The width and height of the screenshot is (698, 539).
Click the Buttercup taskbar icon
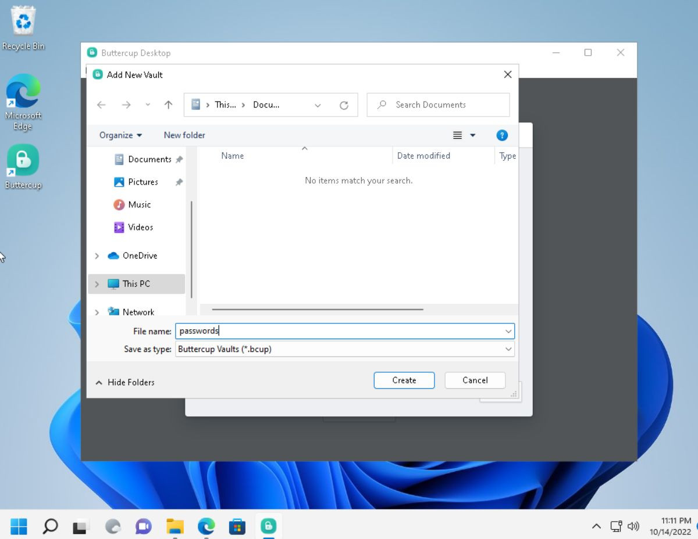click(x=268, y=527)
